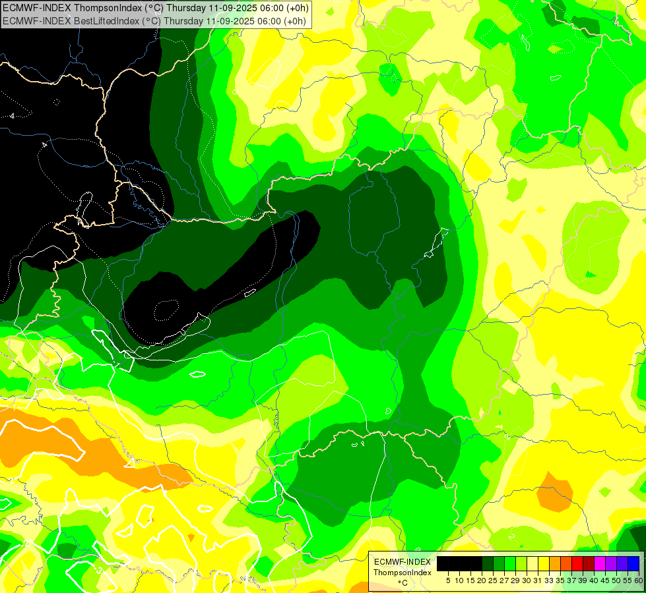This screenshot has width=646, height=593.
Task: Click the legend tick value '5'
Action: pos(448,580)
